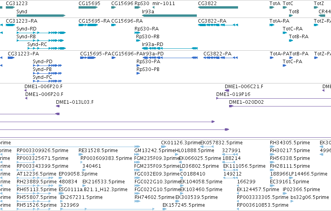Select the Synd-RD transcript glyph
This screenshot has height=211, width=331.
41,33
